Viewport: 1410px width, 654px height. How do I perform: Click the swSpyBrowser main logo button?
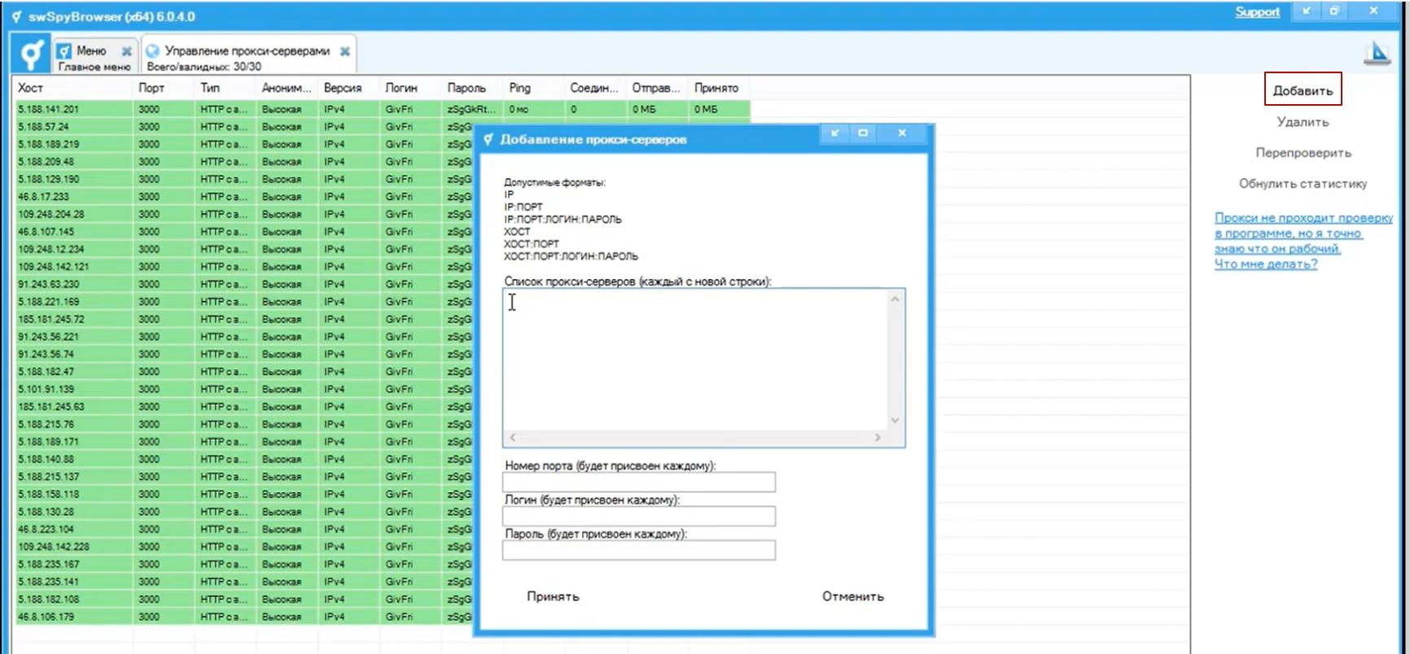point(31,54)
